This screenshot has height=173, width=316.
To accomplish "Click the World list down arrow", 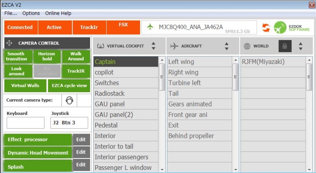I will coord(301,48).
